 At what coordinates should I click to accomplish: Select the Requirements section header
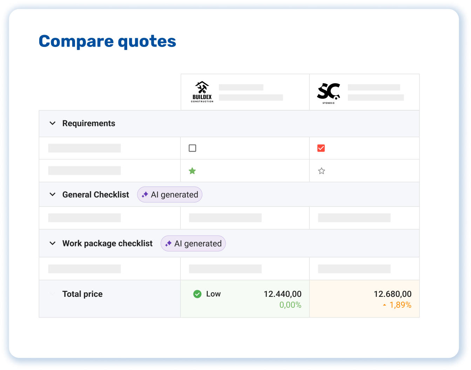point(89,123)
